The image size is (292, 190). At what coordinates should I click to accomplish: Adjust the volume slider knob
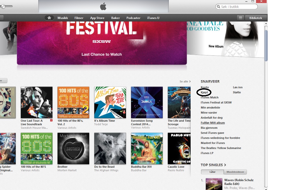(3, 7)
